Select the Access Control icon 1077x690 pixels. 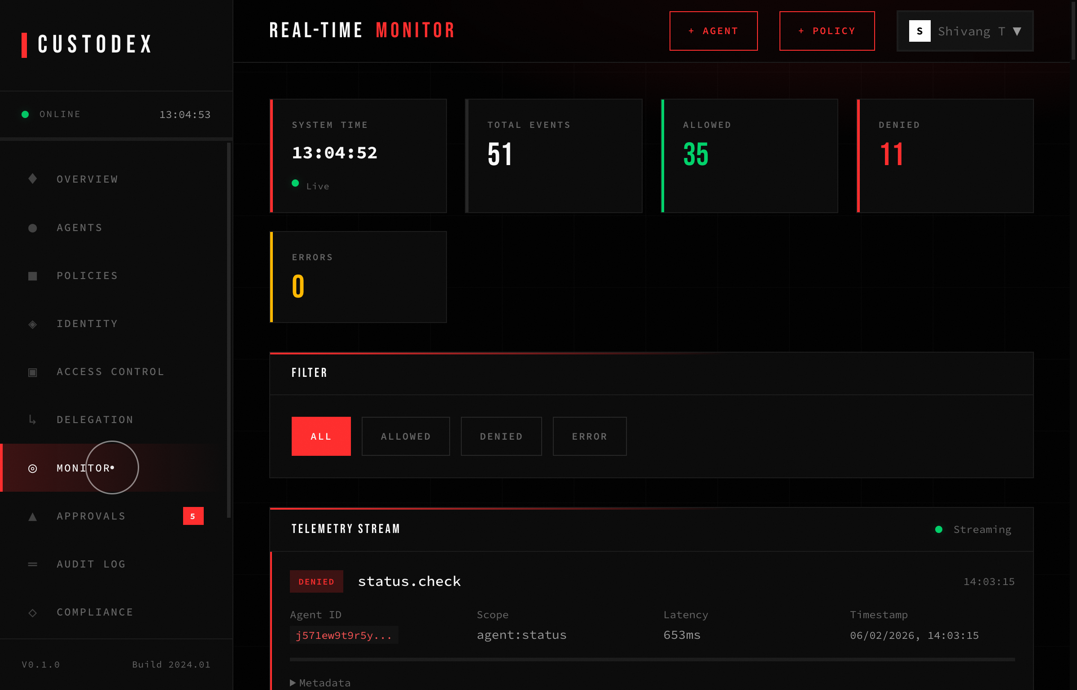click(x=32, y=371)
